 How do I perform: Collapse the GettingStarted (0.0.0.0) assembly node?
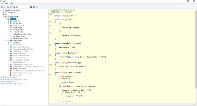coord(1,10)
